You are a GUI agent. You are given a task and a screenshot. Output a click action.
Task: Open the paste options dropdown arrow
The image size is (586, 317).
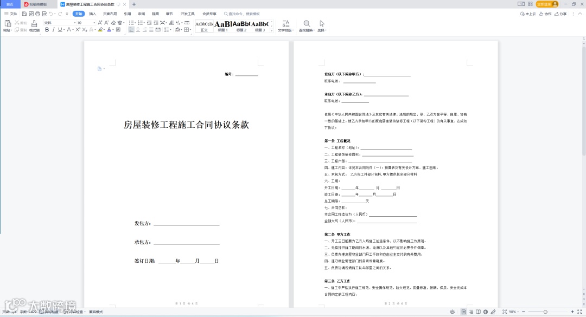[x=11, y=30]
